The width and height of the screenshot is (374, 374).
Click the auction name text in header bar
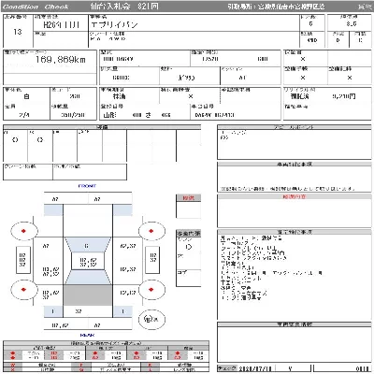(x=124, y=7)
